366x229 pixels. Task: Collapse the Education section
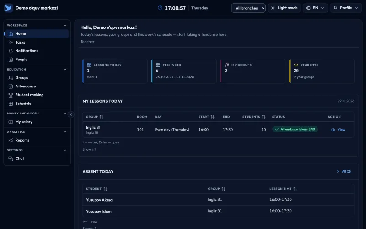(65, 70)
